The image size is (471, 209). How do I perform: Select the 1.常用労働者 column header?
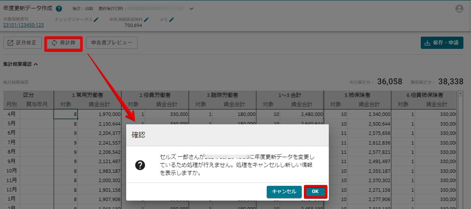pos(87,95)
